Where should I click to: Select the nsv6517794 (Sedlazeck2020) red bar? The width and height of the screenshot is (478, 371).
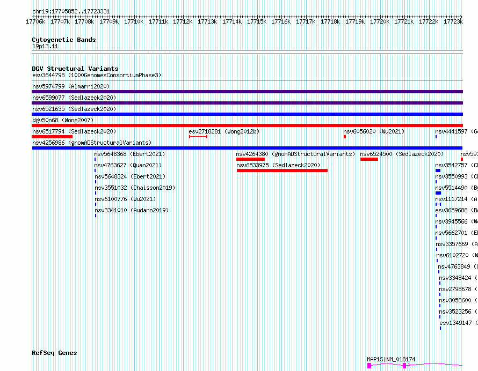point(52,137)
